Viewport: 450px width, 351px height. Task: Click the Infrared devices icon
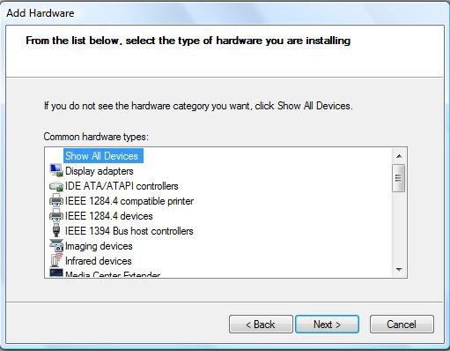(x=56, y=260)
